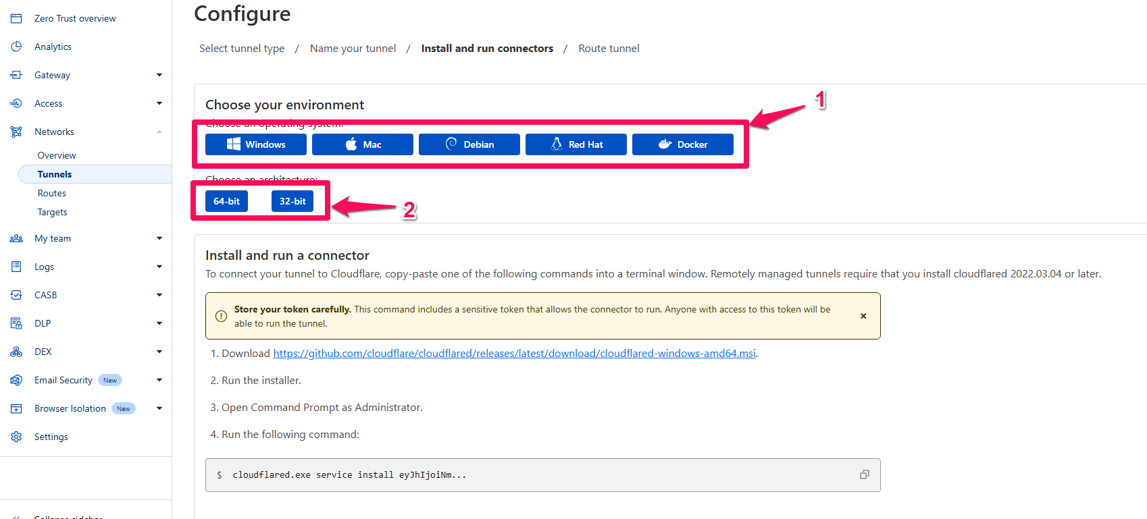Expand the My team menu arrow
Viewport: 1147px width, 519px height.
click(x=159, y=238)
